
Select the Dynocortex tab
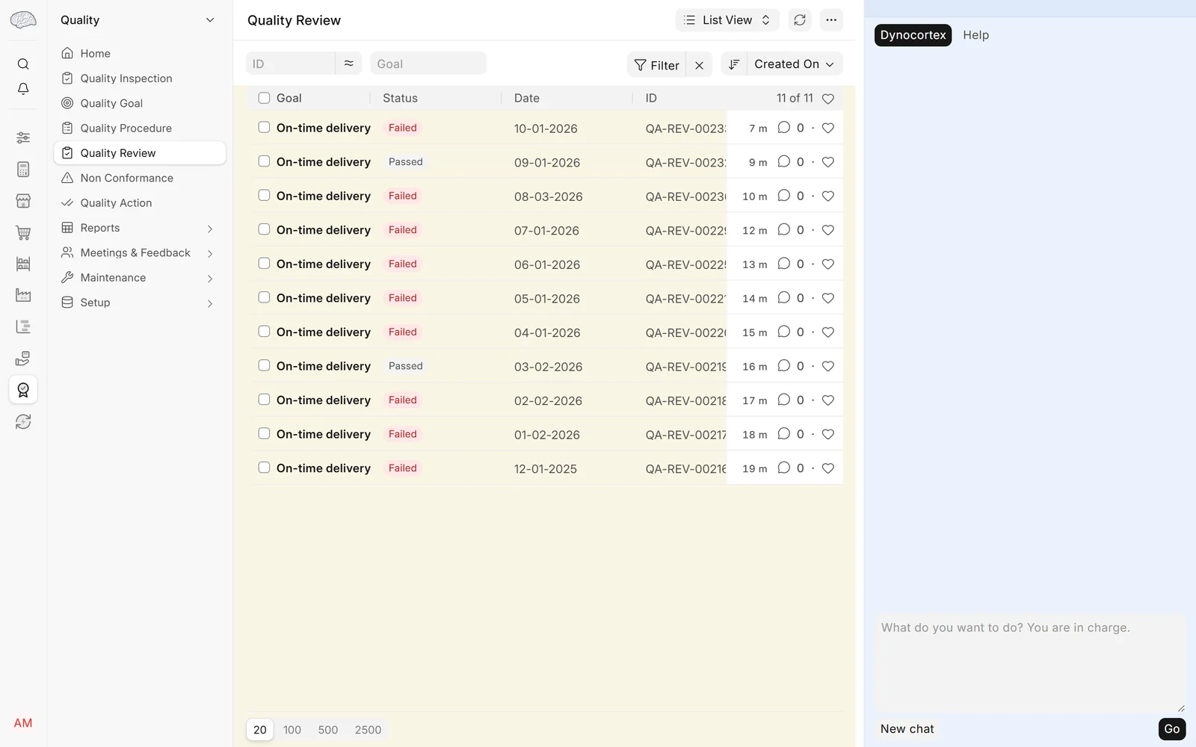point(913,35)
